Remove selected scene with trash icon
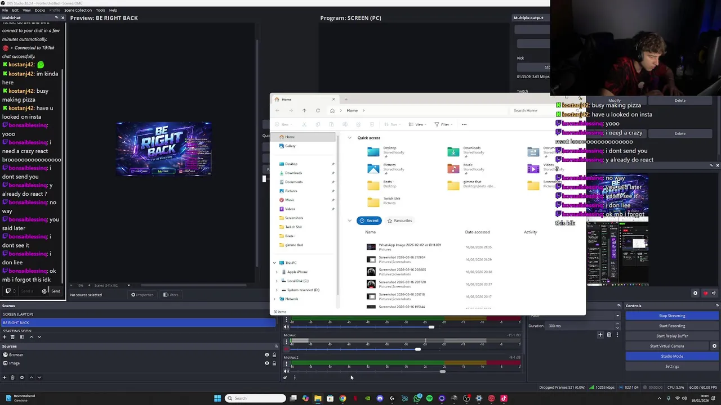This screenshot has width=721, height=405. point(13,337)
